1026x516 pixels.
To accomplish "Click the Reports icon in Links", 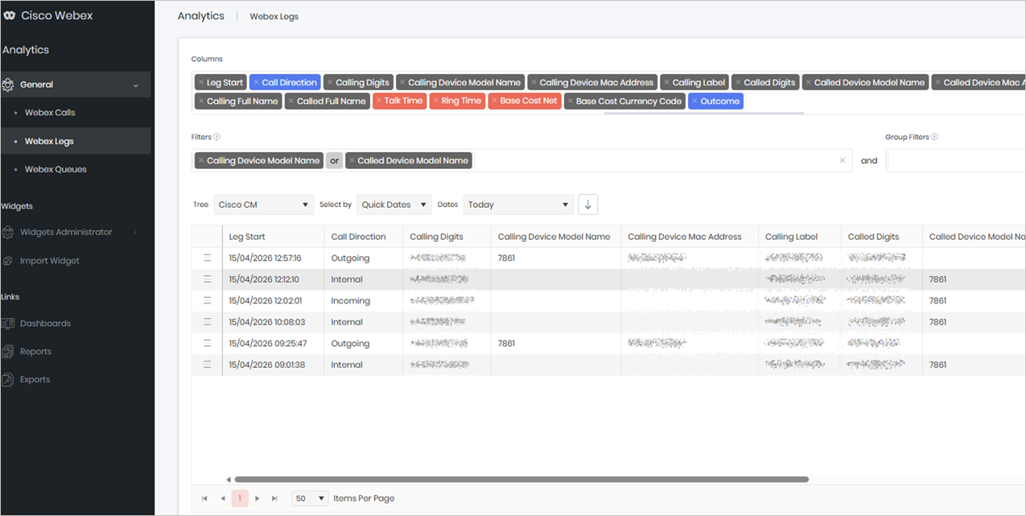I will [x=8, y=352].
